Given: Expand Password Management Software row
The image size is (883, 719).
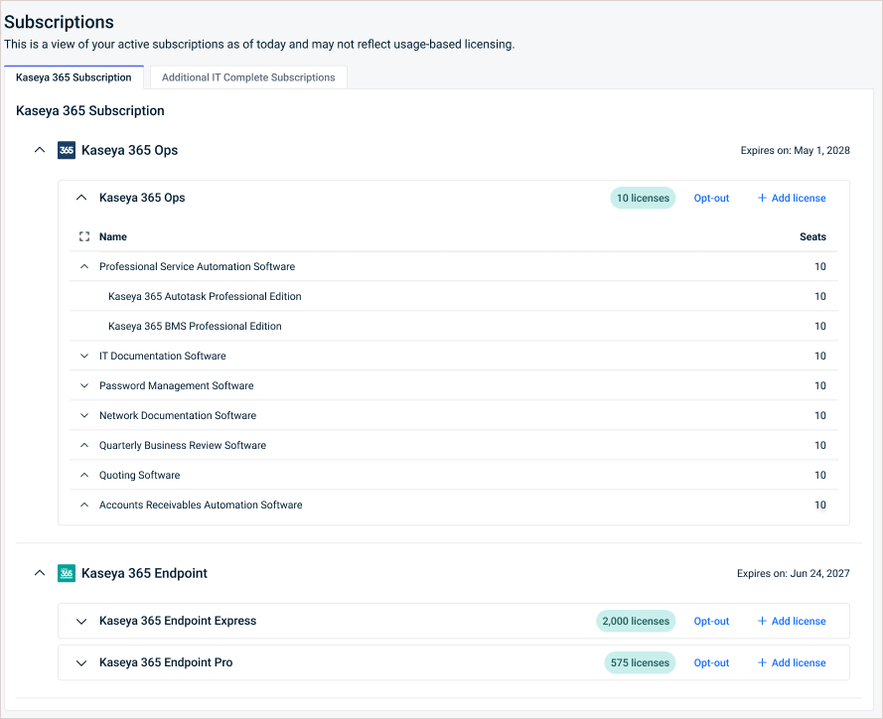Looking at the screenshot, I should [84, 385].
